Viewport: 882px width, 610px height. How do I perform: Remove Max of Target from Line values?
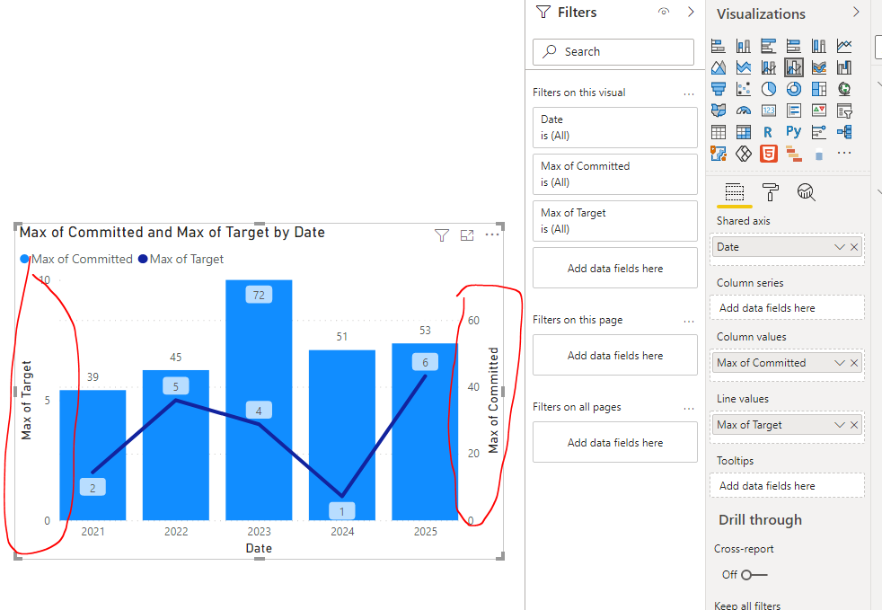(x=854, y=425)
